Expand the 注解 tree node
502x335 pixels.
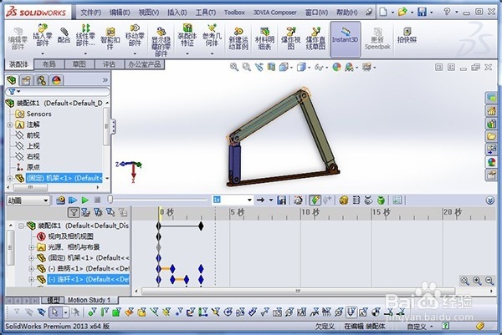tap(9, 124)
